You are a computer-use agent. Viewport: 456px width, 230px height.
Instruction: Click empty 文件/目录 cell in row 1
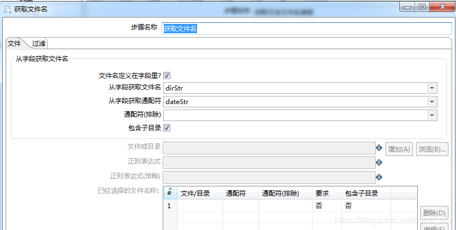click(x=200, y=205)
